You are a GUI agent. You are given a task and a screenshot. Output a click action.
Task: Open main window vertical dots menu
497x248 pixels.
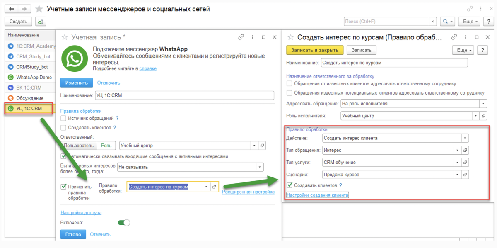[x=480, y=9]
